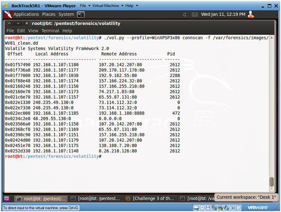This screenshot has height=212, width=281.
Task: Click the Pid value 2288
Action: [x=175, y=76]
